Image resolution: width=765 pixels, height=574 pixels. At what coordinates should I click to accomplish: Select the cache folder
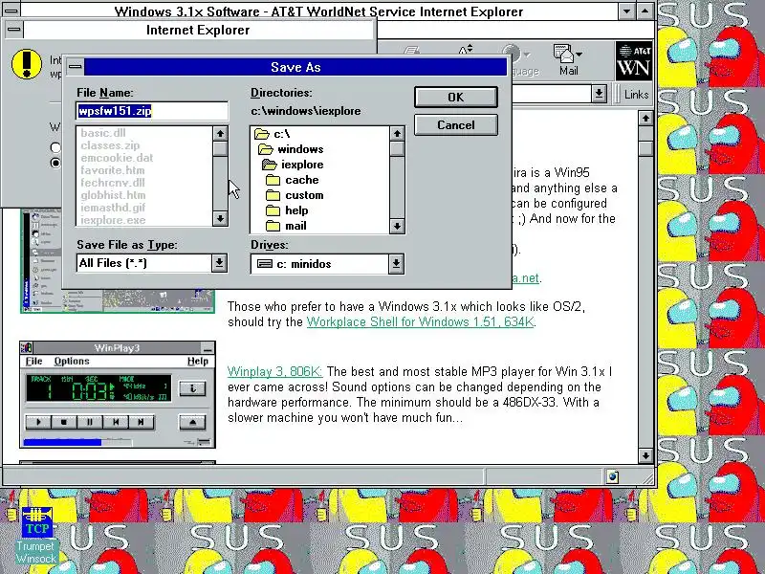(293, 180)
